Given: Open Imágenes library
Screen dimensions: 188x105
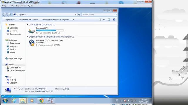Looking at the screenshot, I should point(14,46).
